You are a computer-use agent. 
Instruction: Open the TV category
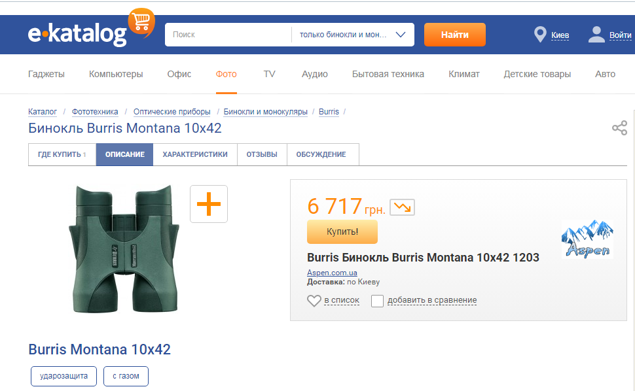click(x=269, y=74)
